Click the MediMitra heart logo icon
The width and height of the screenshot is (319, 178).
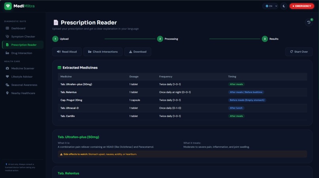[8, 6]
